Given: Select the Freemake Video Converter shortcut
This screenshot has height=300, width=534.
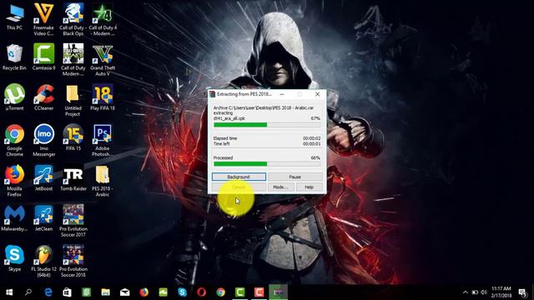Looking at the screenshot, I should click(x=43, y=19).
